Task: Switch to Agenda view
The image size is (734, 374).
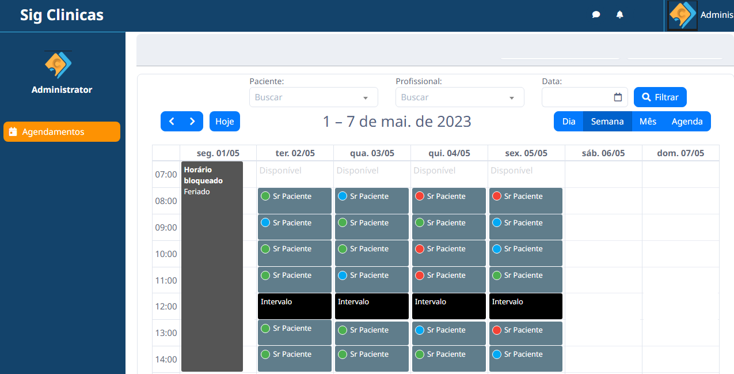Action: point(687,122)
